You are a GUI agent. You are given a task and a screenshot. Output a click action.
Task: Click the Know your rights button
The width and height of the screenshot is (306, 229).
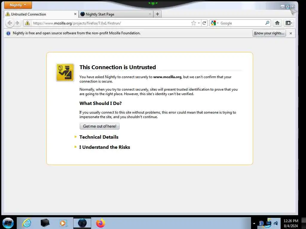pos(269,33)
